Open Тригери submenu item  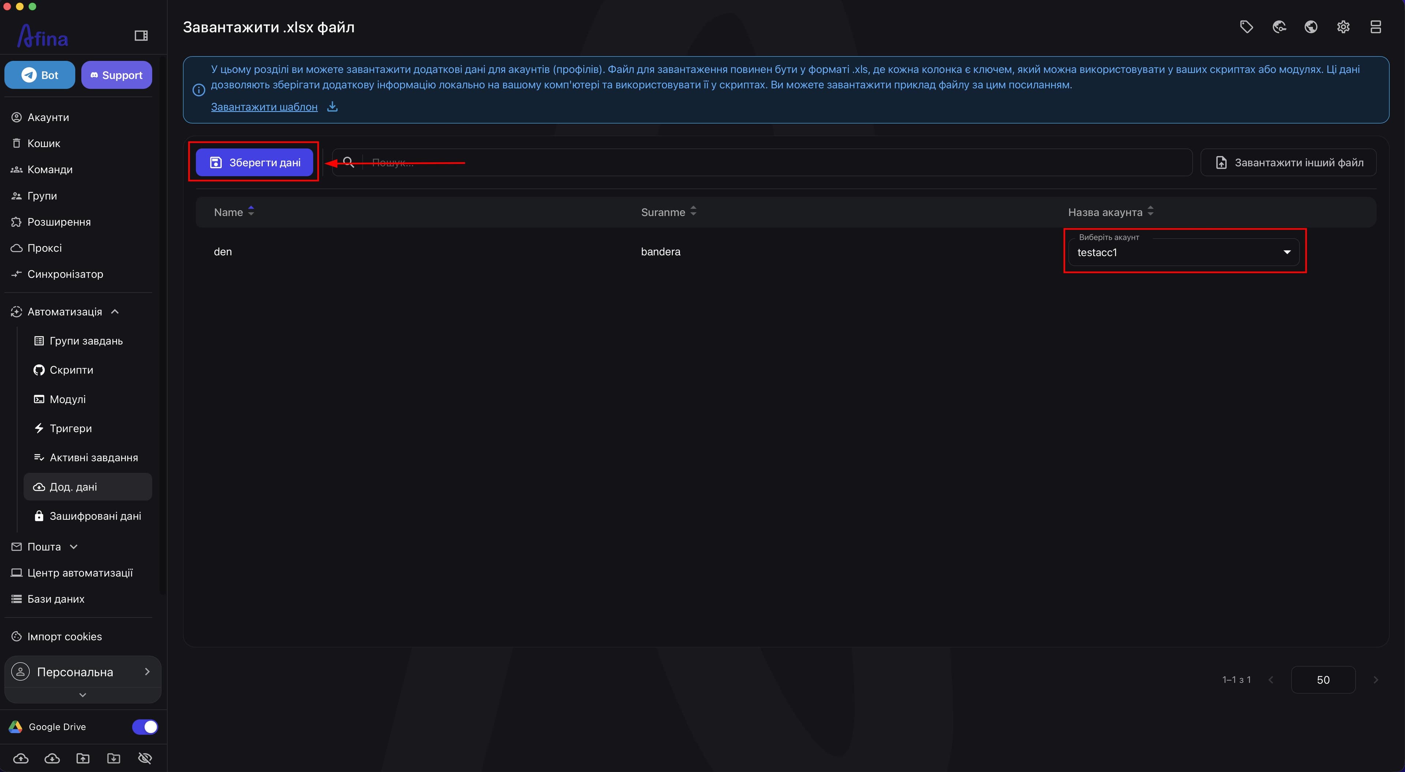70,428
